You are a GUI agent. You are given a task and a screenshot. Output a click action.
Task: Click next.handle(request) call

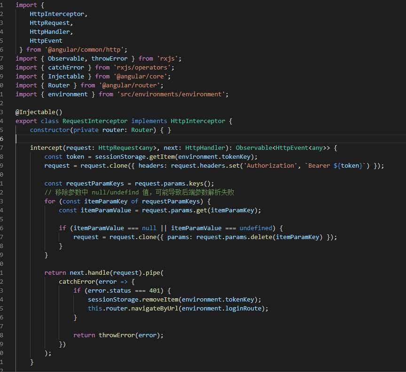click(106, 272)
